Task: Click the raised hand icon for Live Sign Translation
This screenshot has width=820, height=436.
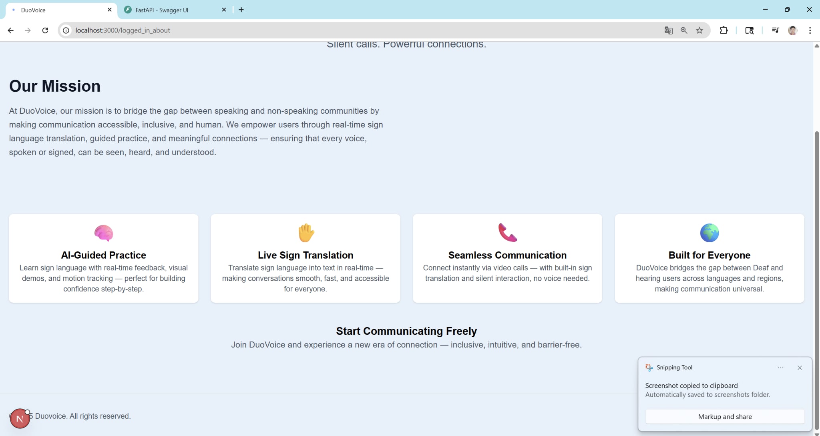Action: click(x=306, y=233)
